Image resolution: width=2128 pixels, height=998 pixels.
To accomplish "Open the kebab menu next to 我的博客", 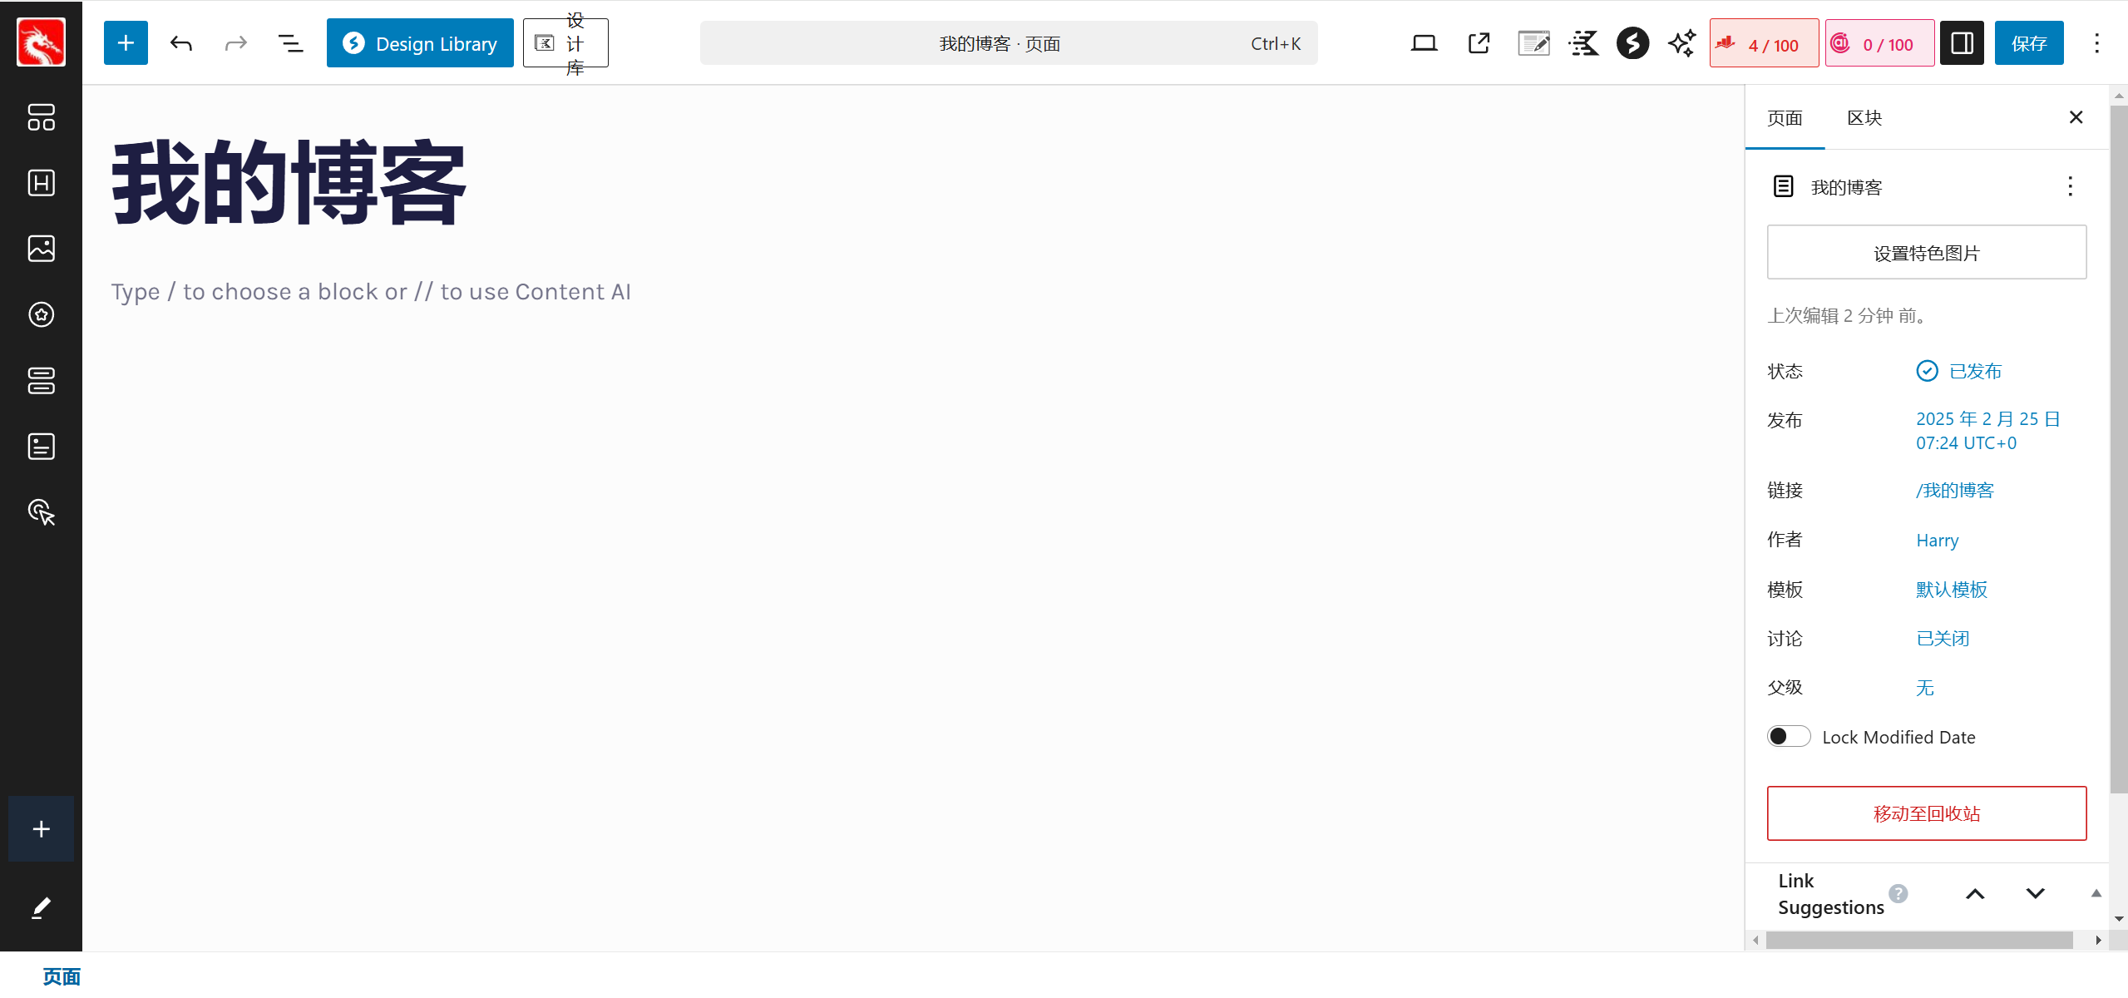I will (x=2069, y=186).
